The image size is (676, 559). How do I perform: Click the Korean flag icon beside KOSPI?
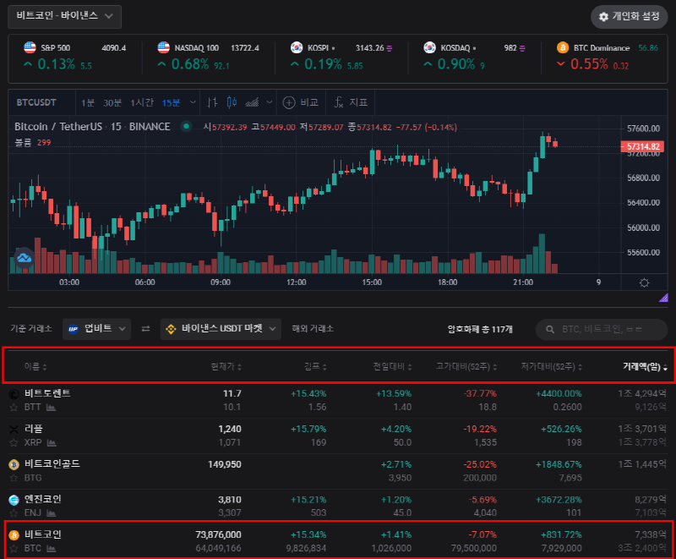point(297,47)
